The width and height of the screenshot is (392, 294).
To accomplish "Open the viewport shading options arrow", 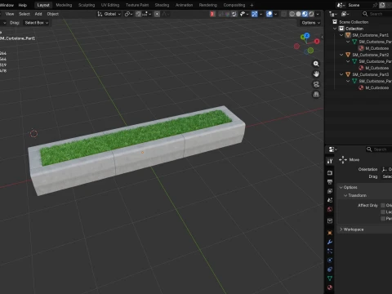I will point(318,14).
